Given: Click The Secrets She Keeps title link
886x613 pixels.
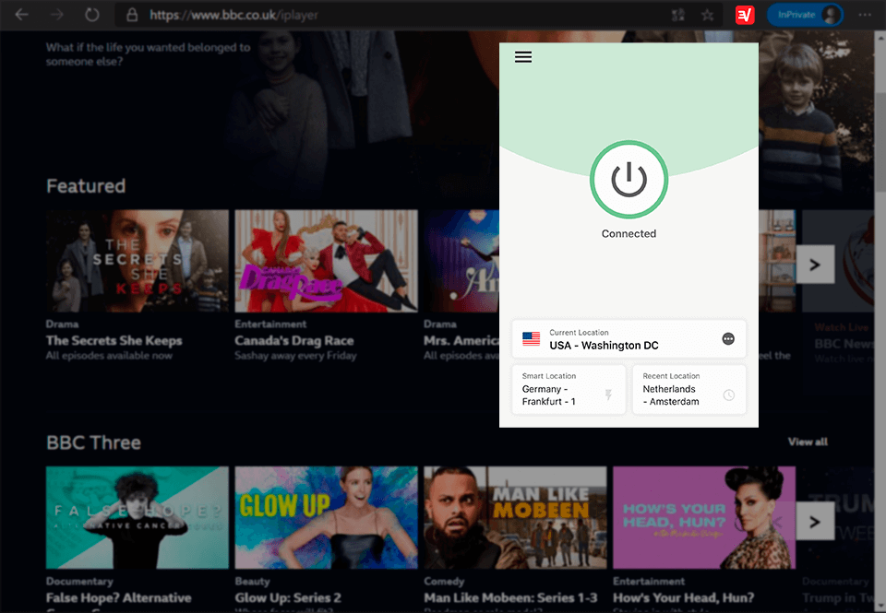Looking at the screenshot, I should (114, 341).
